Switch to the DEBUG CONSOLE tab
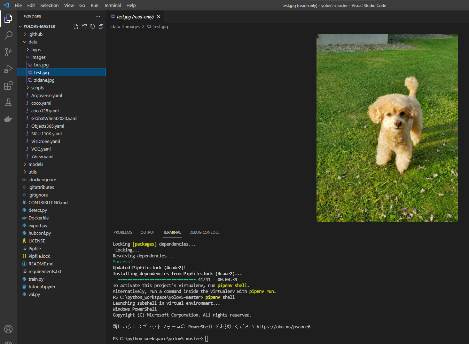Image resolution: width=469 pixels, height=344 pixels. pyautogui.click(x=204, y=232)
